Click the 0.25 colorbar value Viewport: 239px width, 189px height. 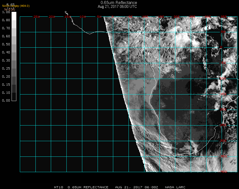pos(6,69)
